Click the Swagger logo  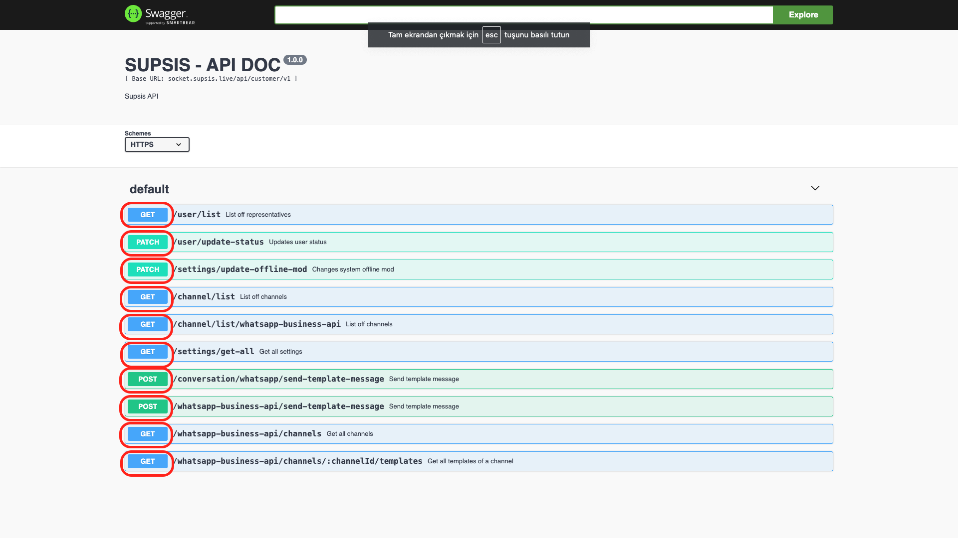[x=160, y=14]
